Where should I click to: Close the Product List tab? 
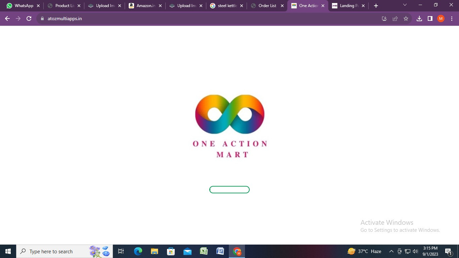pyautogui.click(x=79, y=6)
